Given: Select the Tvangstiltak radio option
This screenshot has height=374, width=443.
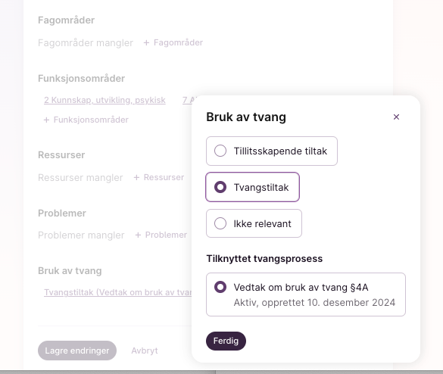Looking at the screenshot, I should (252, 187).
